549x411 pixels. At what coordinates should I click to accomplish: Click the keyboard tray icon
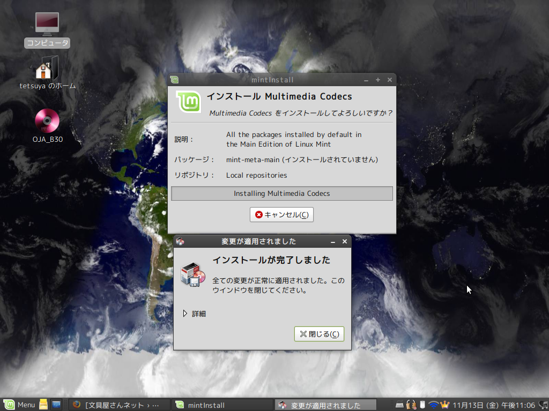coord(399,405)
